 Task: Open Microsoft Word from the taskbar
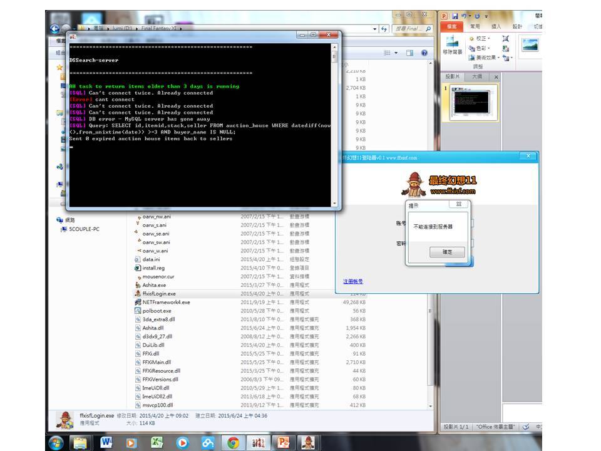point(106,443)
